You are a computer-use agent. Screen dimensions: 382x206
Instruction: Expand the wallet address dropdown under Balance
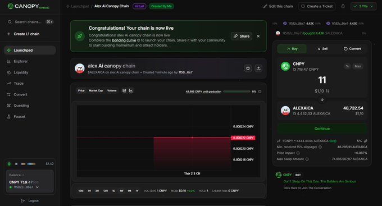click(x=37, y=187)
